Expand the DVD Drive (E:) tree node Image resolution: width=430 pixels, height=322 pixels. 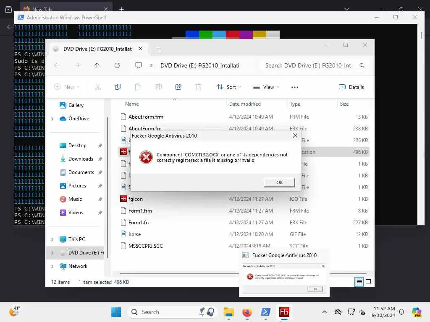click(52, 253)
